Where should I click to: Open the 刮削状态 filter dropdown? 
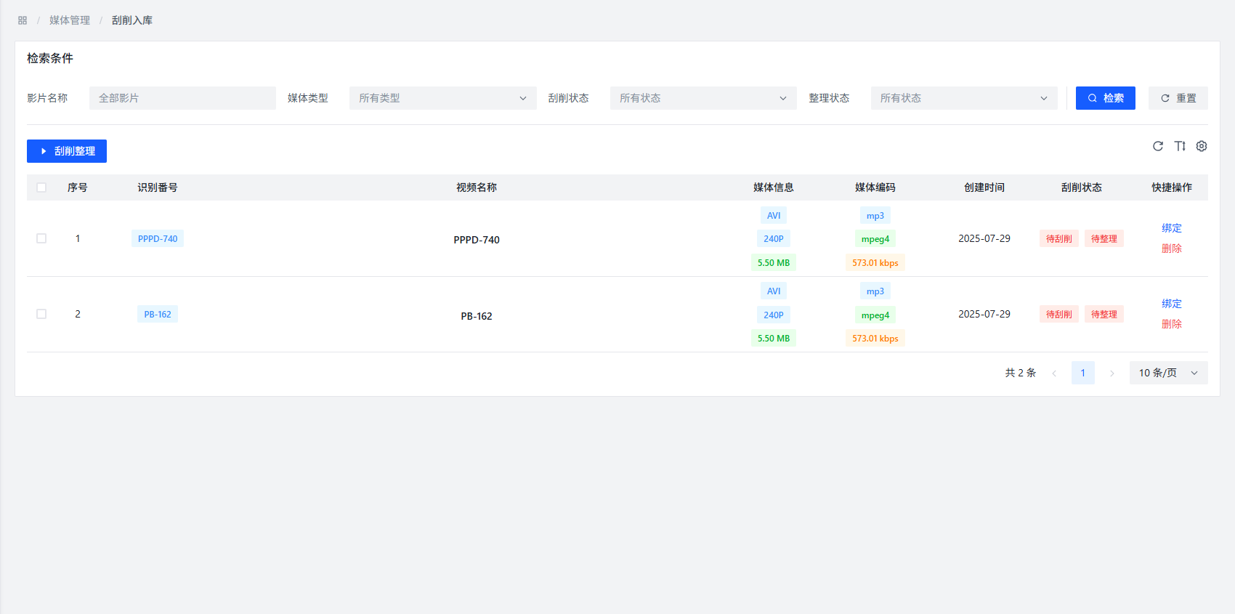(x=702, y=98)
